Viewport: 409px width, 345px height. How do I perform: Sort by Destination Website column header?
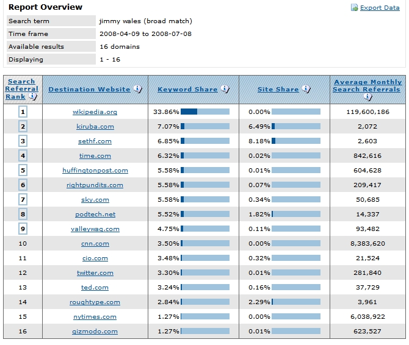tap(89, 90)
